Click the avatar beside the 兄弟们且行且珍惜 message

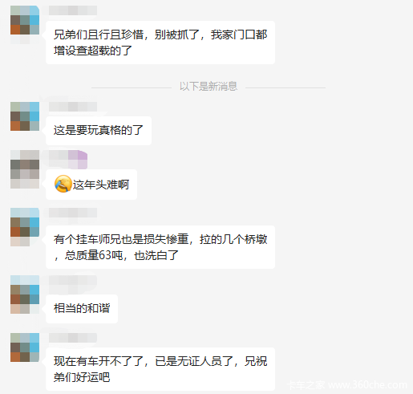click(x=25, y=20)
